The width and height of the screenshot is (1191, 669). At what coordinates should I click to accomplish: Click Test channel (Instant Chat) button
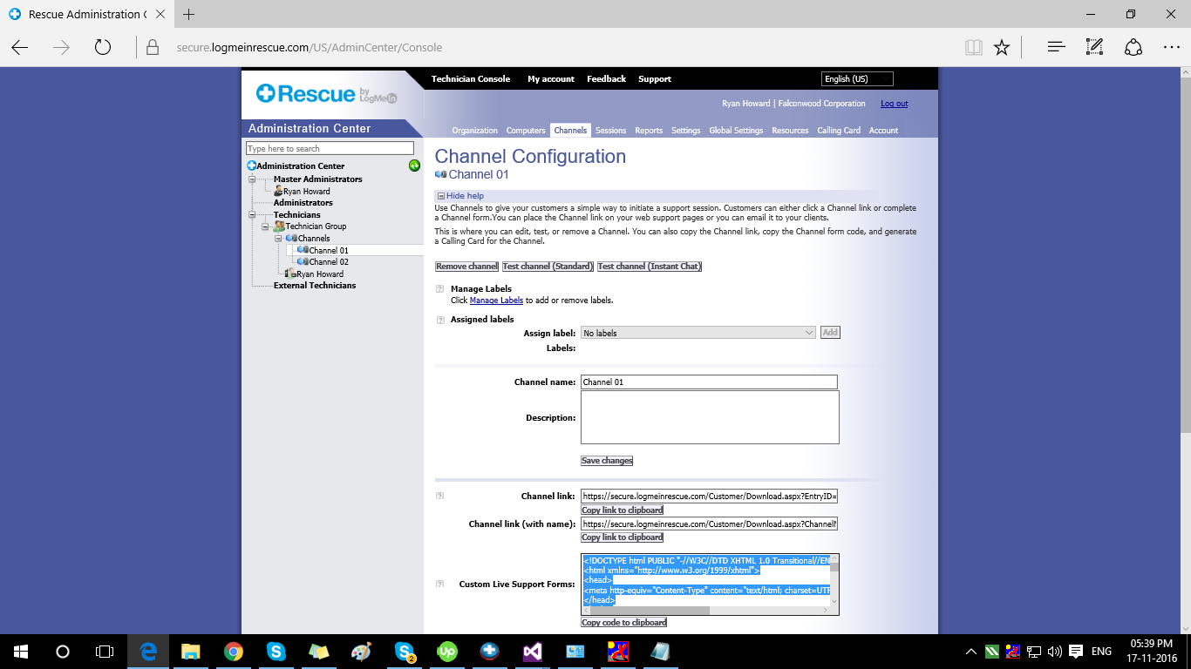coord(650,267)
